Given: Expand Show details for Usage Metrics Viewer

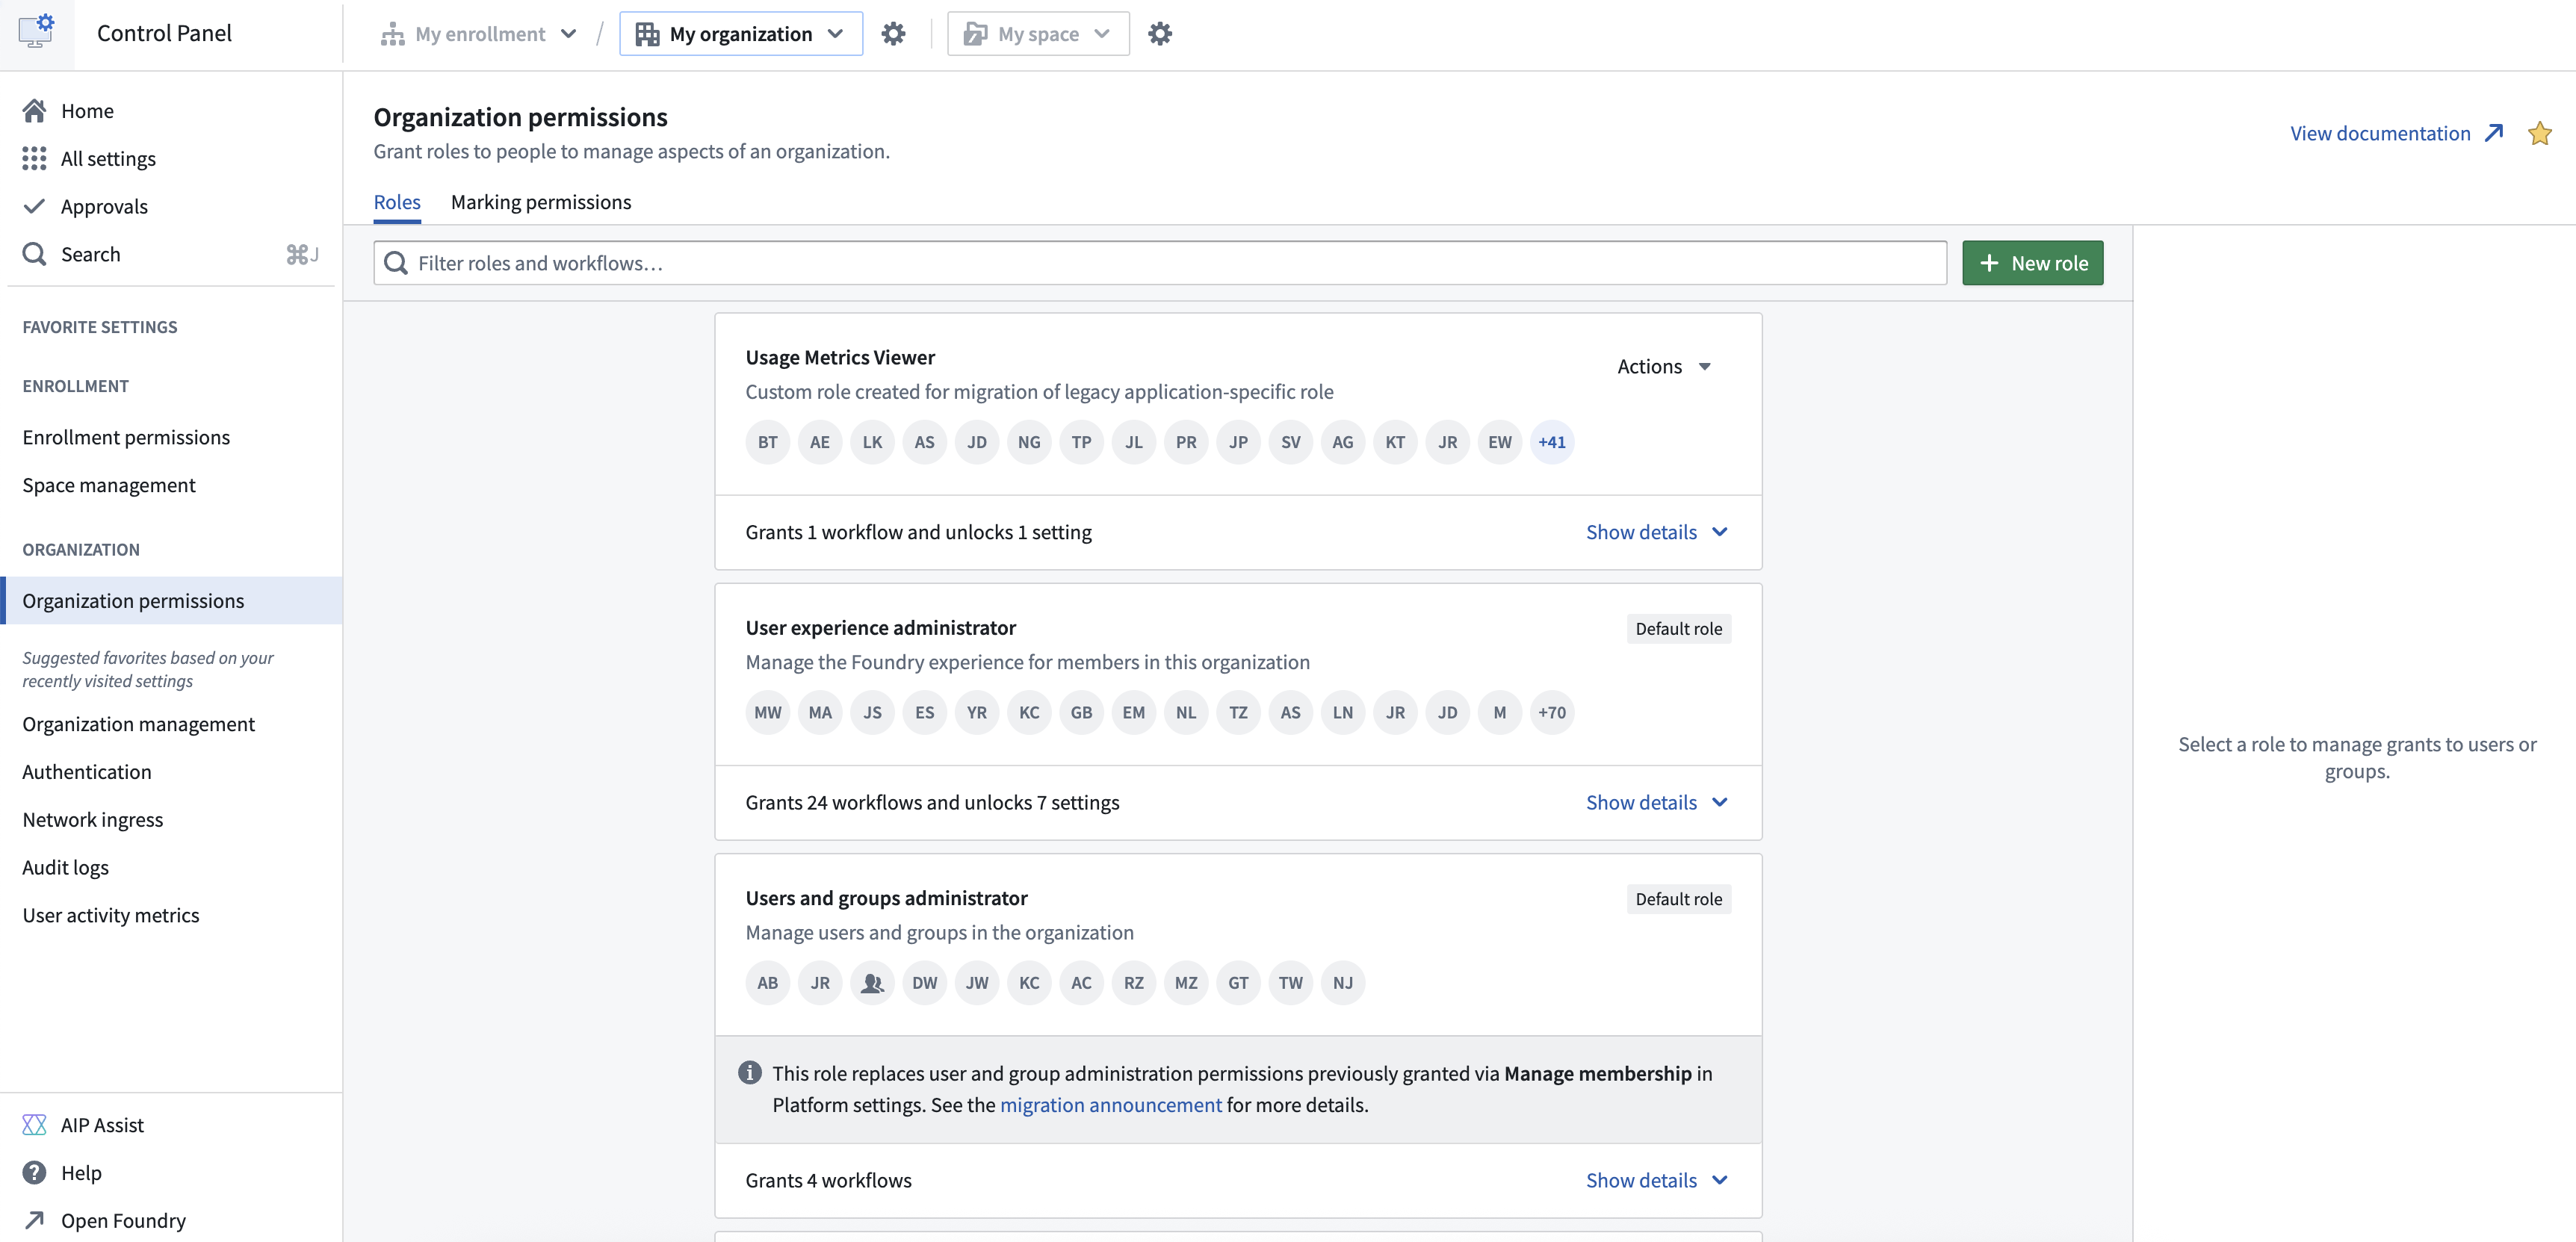Looking at the screenshot, I should pos(1657,532).
